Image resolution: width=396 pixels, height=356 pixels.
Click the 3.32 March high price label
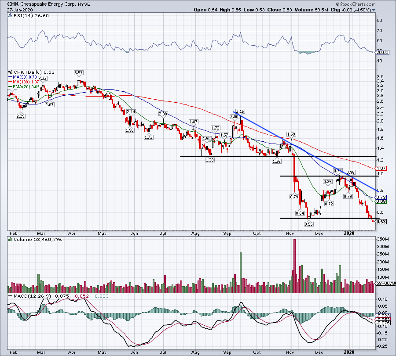point(42,79)
